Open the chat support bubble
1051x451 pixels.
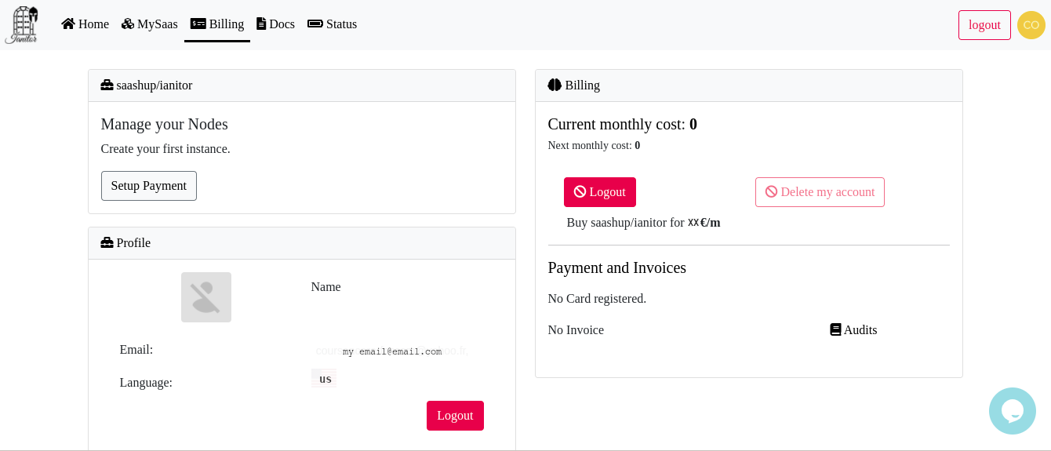coord(1012,411)
